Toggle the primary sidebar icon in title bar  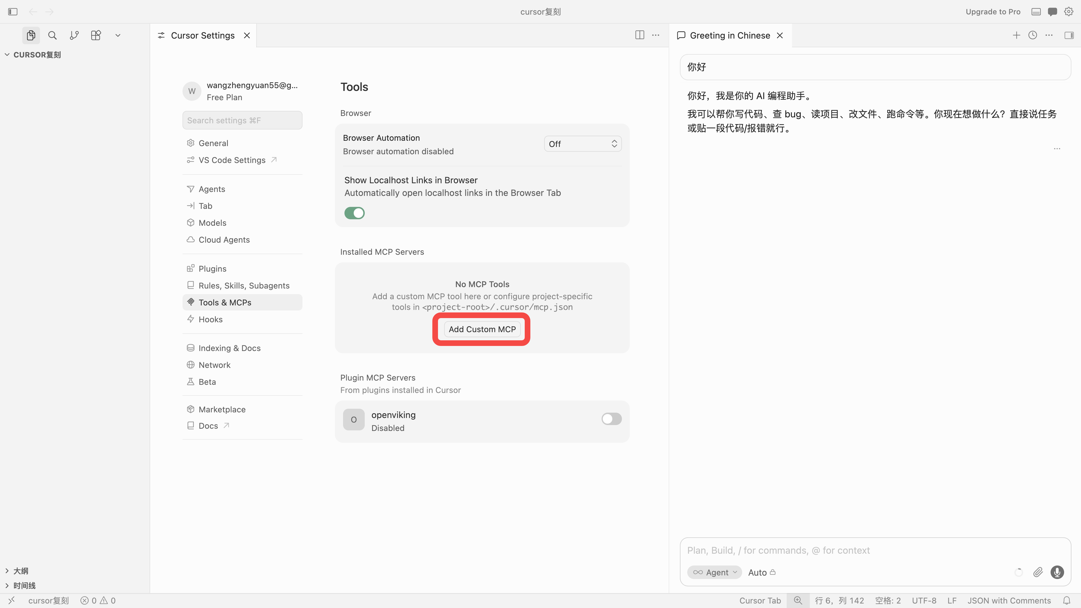pyautogui.click(x=13, y=12)
